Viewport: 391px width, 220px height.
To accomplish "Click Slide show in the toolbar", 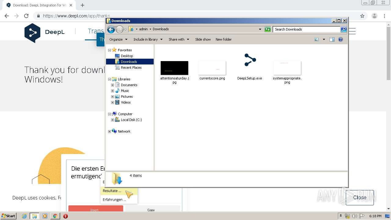I will (203, 39).
